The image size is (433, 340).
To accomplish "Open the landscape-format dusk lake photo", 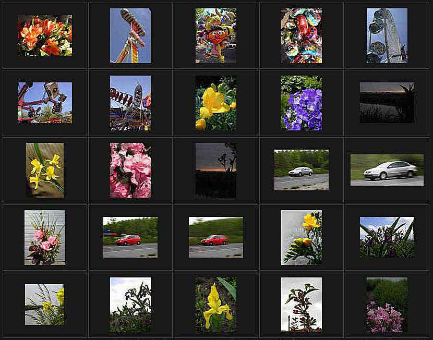I will click(387, 102).
